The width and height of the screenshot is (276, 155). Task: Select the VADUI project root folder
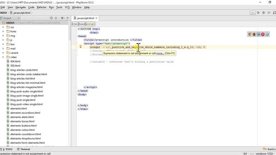(x=34, y=23)
